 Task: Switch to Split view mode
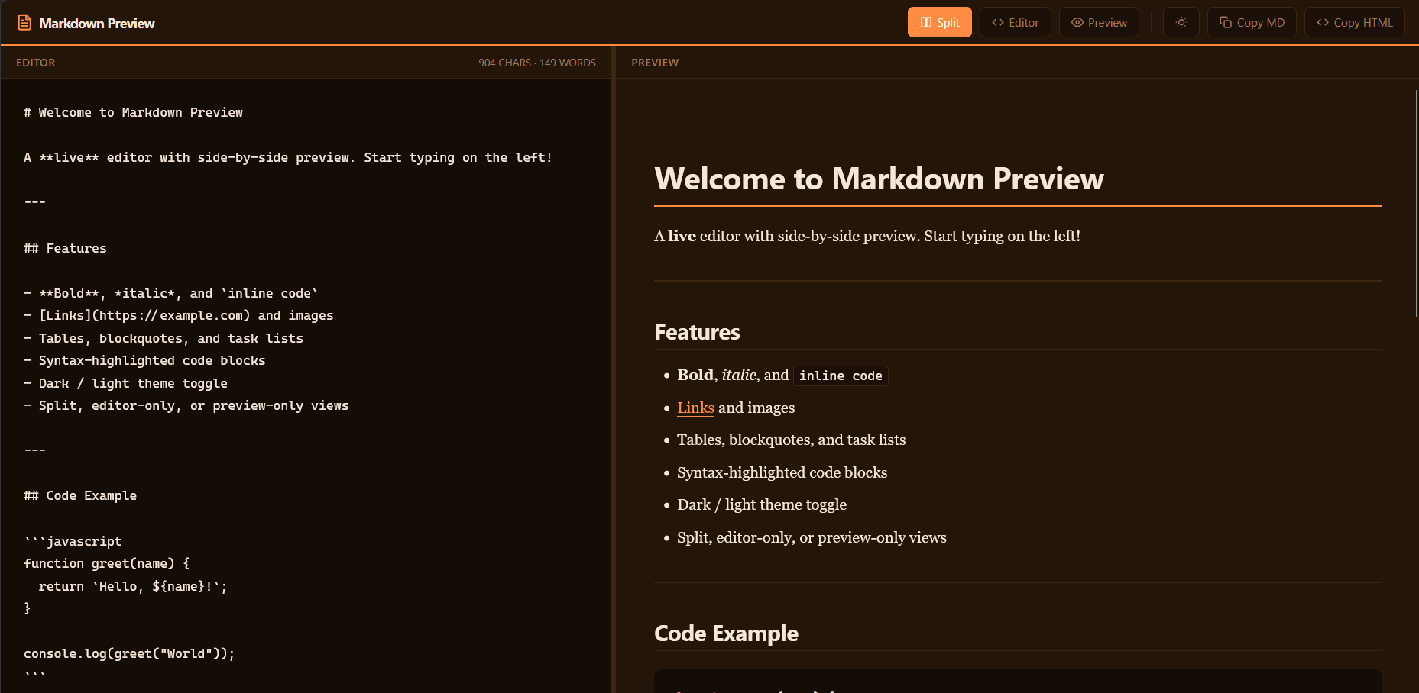939,23
